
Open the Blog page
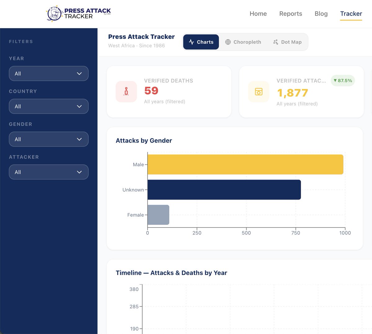(321, 14)
